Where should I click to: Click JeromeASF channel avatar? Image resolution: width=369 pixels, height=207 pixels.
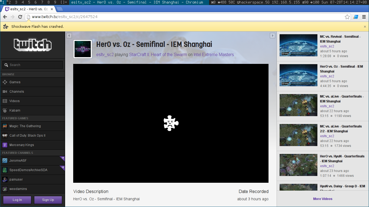pos(5,161)
